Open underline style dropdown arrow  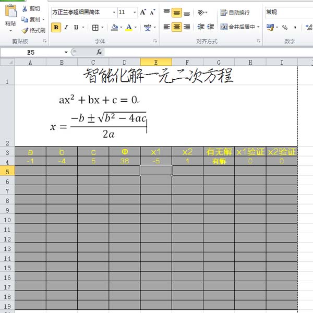[x=83, y=27]
